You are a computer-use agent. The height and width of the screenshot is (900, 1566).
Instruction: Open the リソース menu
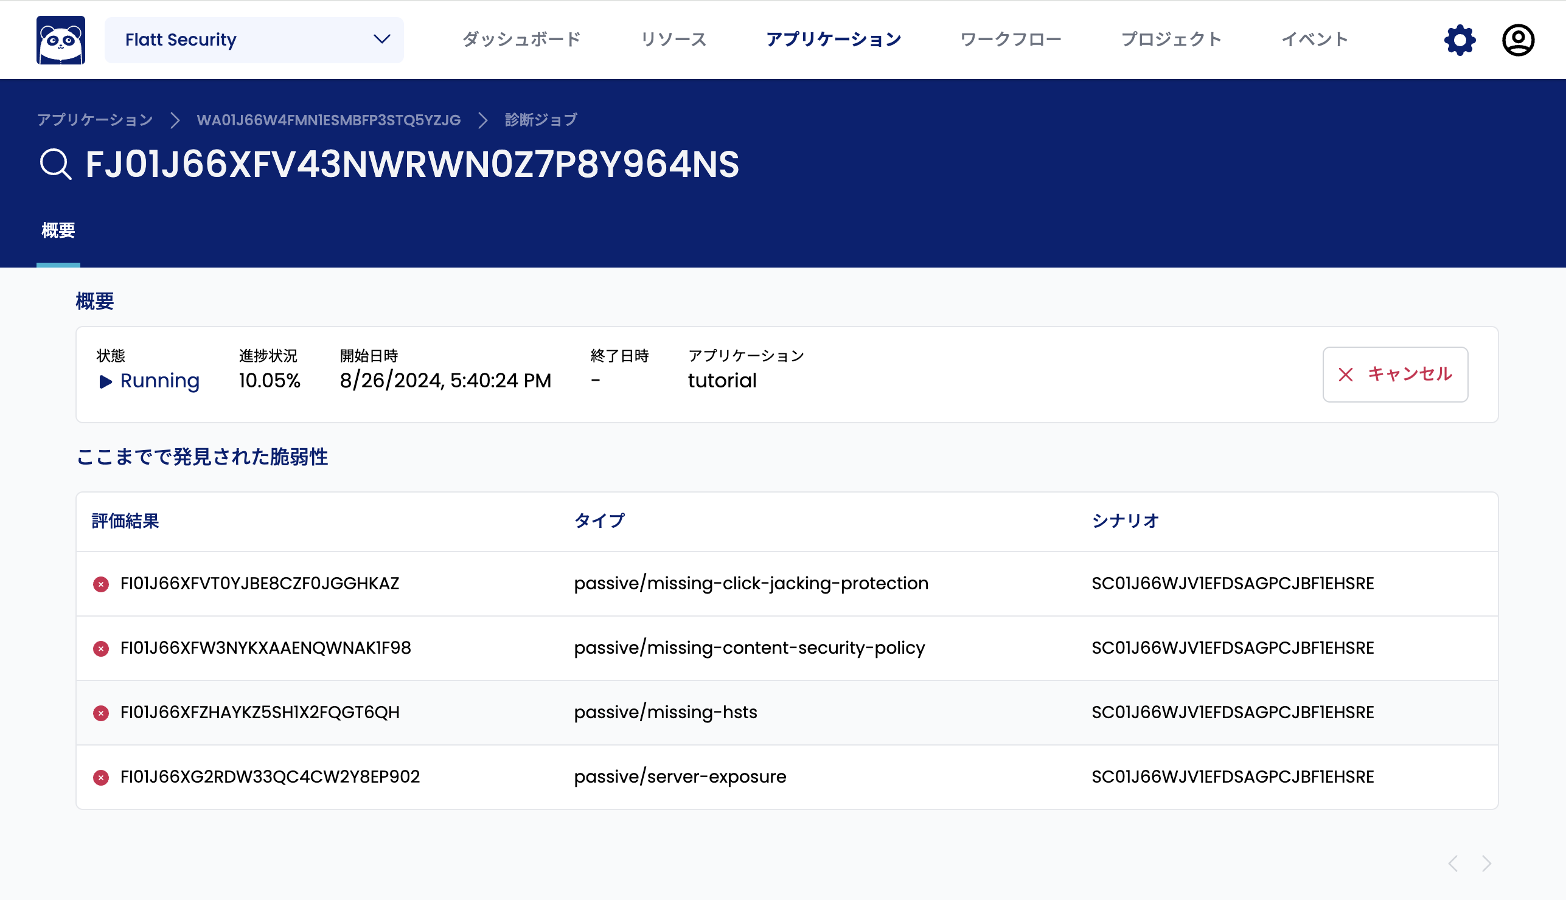tap(674, 40)
